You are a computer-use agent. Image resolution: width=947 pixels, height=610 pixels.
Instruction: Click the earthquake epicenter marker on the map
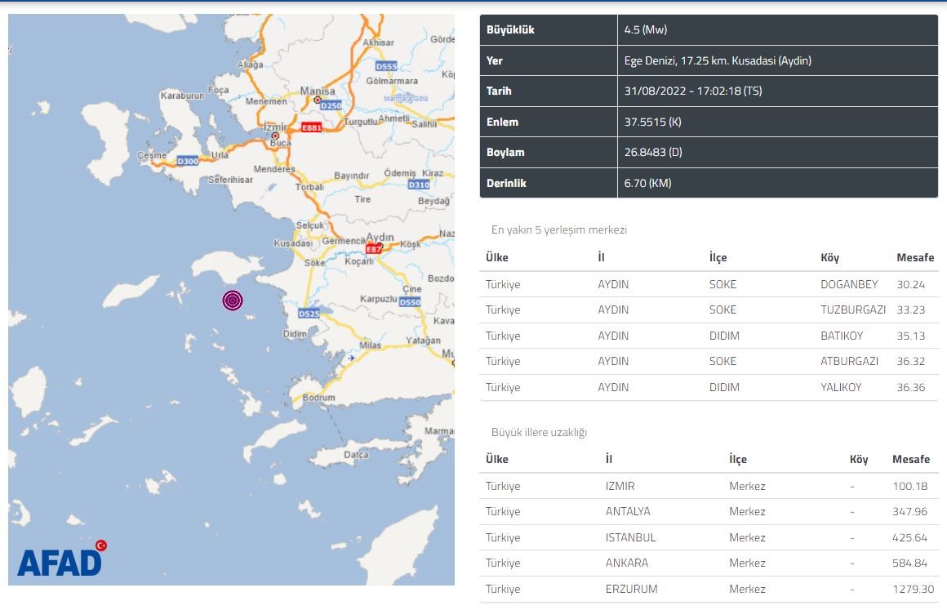coord(233,301)
